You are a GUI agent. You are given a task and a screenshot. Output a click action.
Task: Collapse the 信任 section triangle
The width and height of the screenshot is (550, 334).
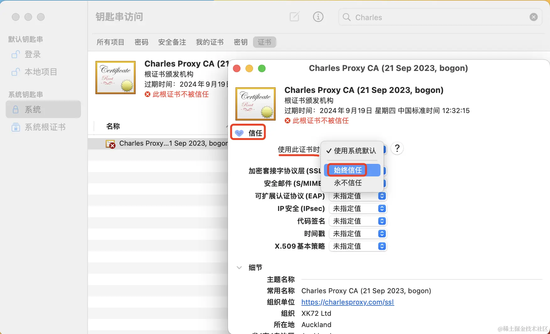[x=239, y=133]
